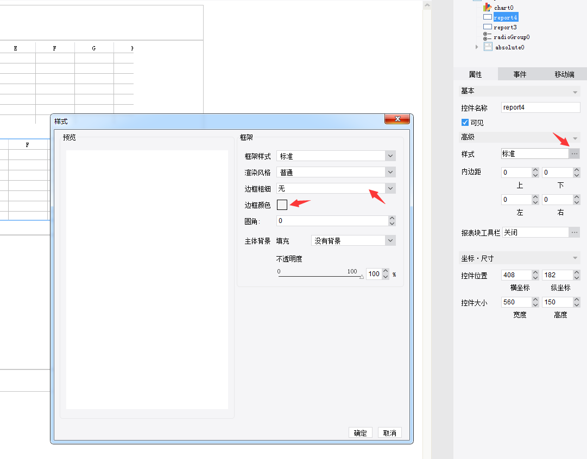The image size is (587, 459).
Task: Collapse the 坐标·尺寸 section
Action: click(x=575, y=258)
